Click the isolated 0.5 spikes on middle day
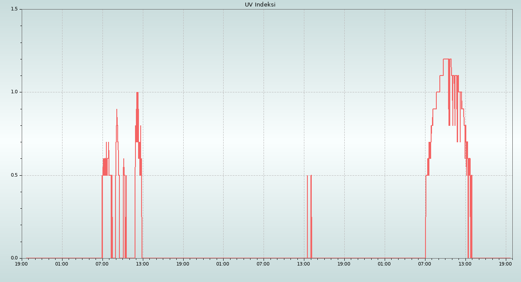This screenshot has height=282, width=521. click(309, 176)
